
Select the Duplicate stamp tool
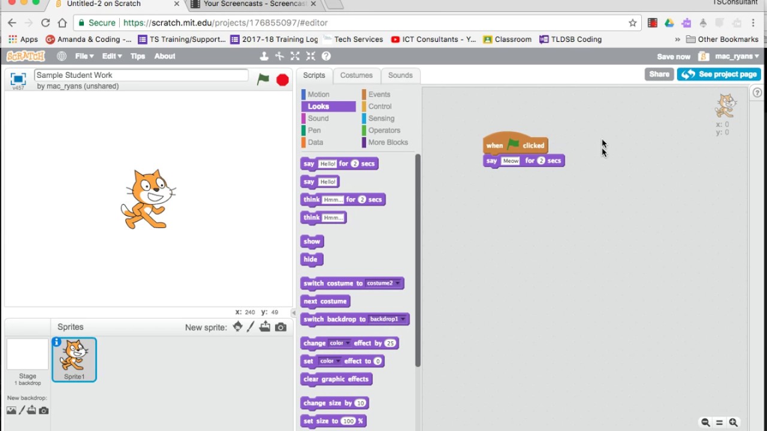(264, 56)
